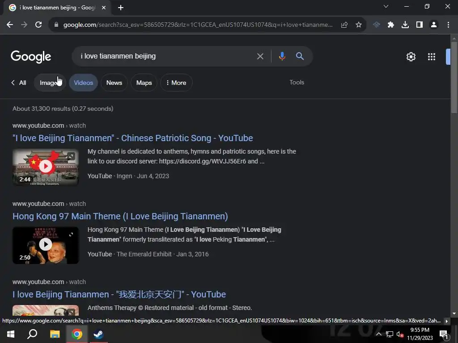Clear the search query text
The height and width of the screenshot is (343, 458).
click(260, 56)
